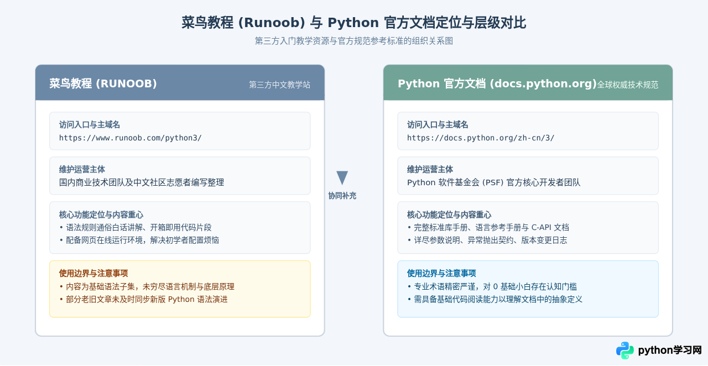Click the 协同补充 label

click(342, 196)
